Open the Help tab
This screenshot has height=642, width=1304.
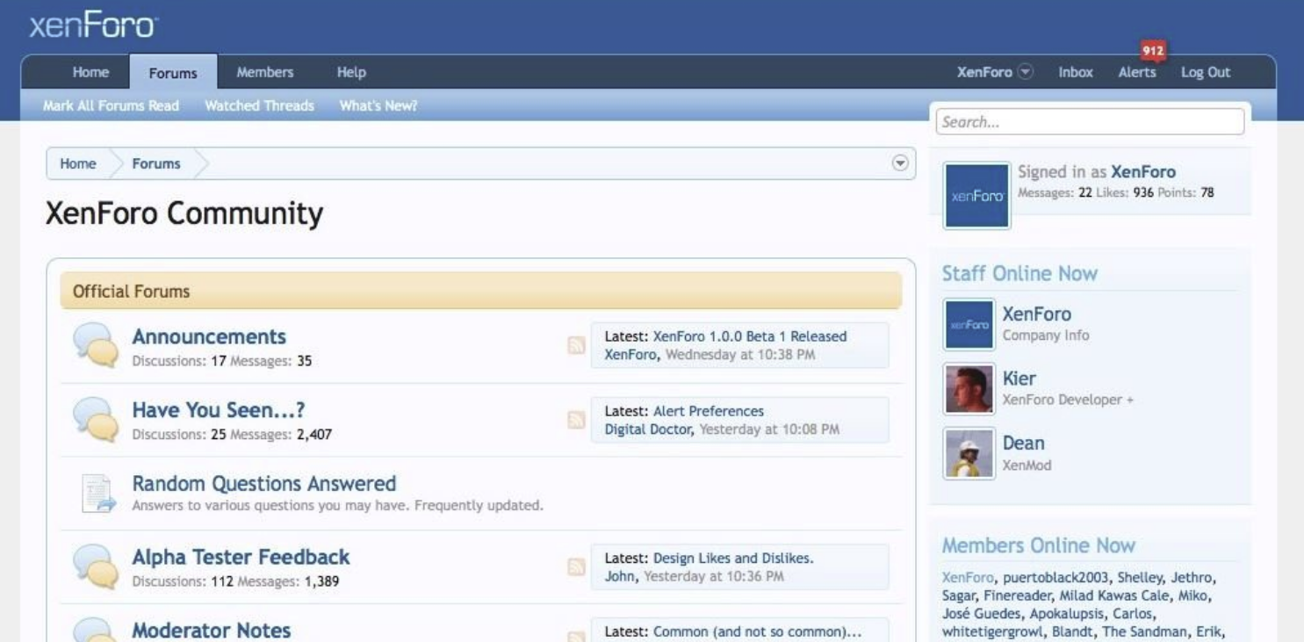click(351, 72)
